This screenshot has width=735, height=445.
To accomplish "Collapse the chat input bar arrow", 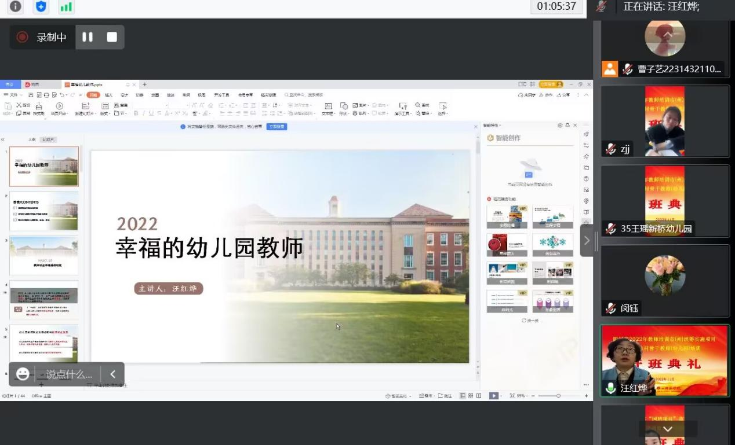I will [113, 374].
